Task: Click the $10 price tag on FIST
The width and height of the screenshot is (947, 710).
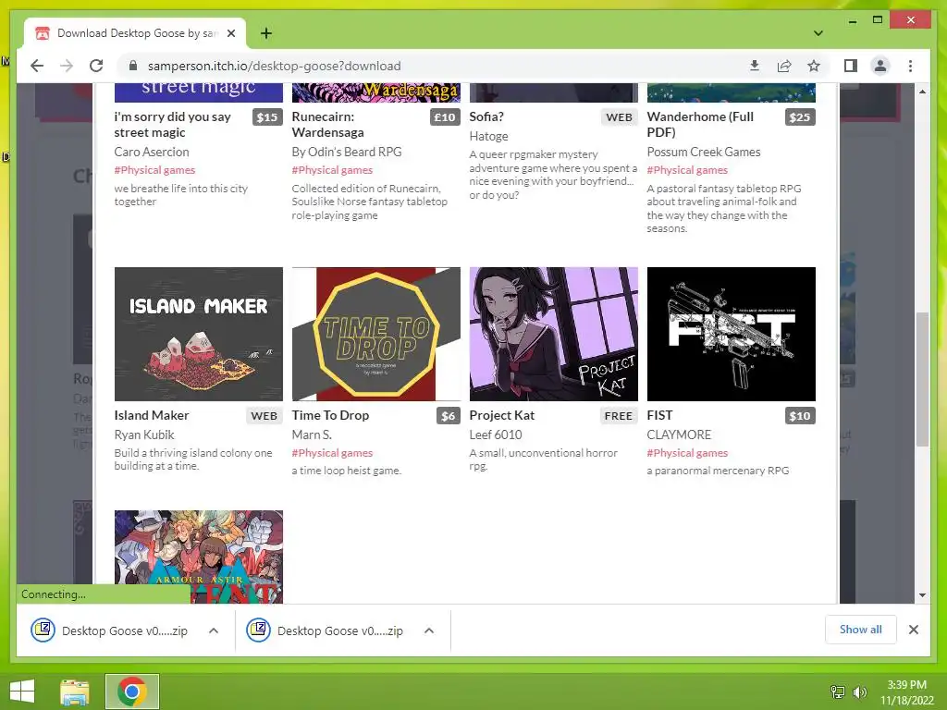Action: (800, 415)
